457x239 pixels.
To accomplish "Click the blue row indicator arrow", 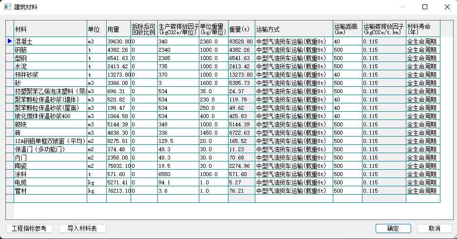I will click(9, 41).
